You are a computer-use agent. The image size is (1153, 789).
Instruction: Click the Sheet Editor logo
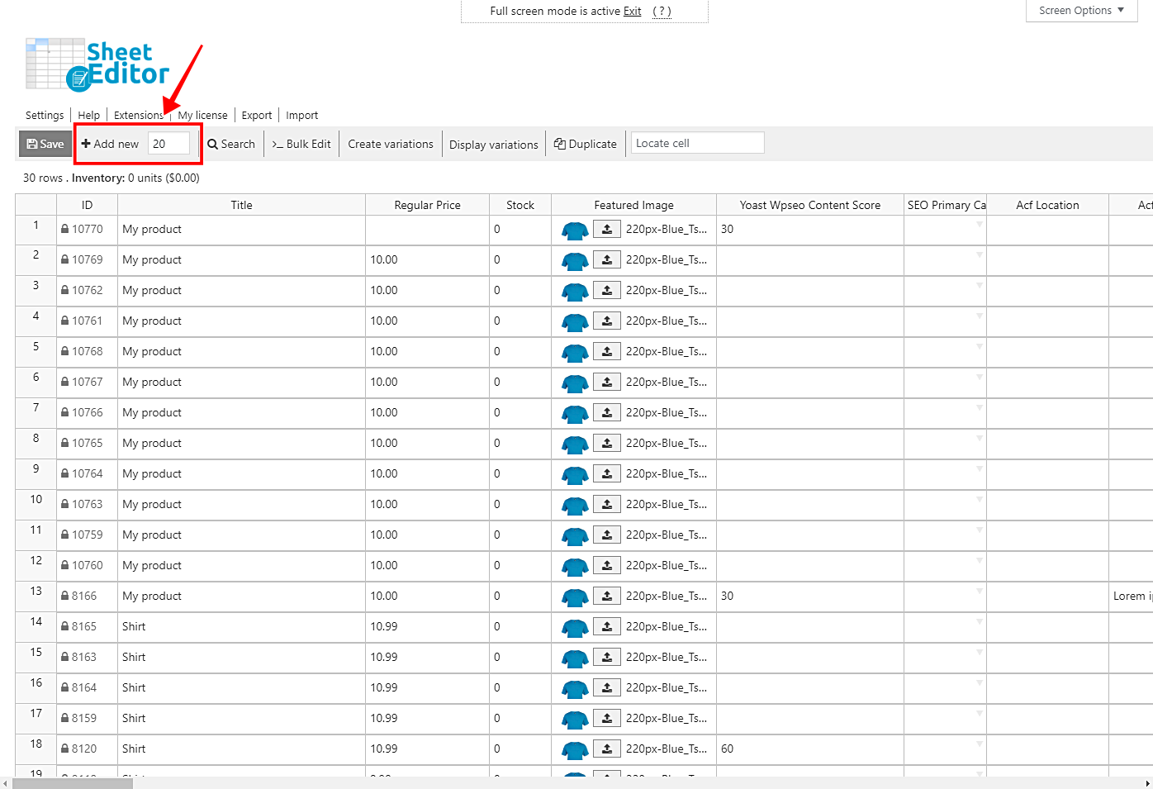click(98, 64)
